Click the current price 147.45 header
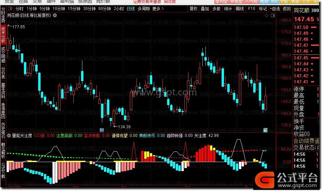This screenshot has width=323, height=191. point(304,19)
